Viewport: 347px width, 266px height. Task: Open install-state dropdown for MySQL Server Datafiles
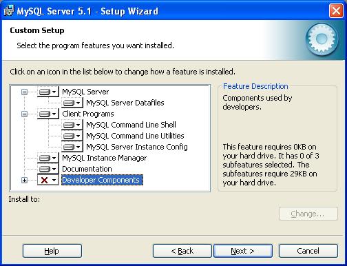(x=72, y=103)
